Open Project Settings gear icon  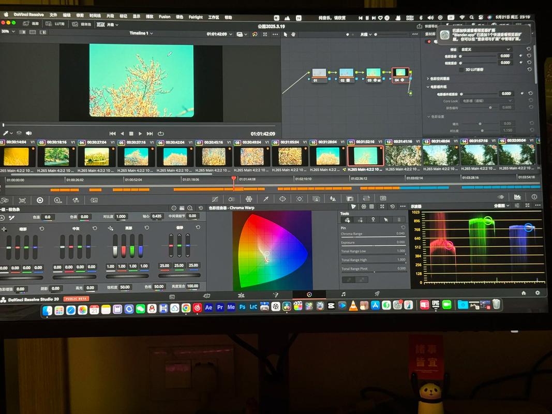point(537,293)
